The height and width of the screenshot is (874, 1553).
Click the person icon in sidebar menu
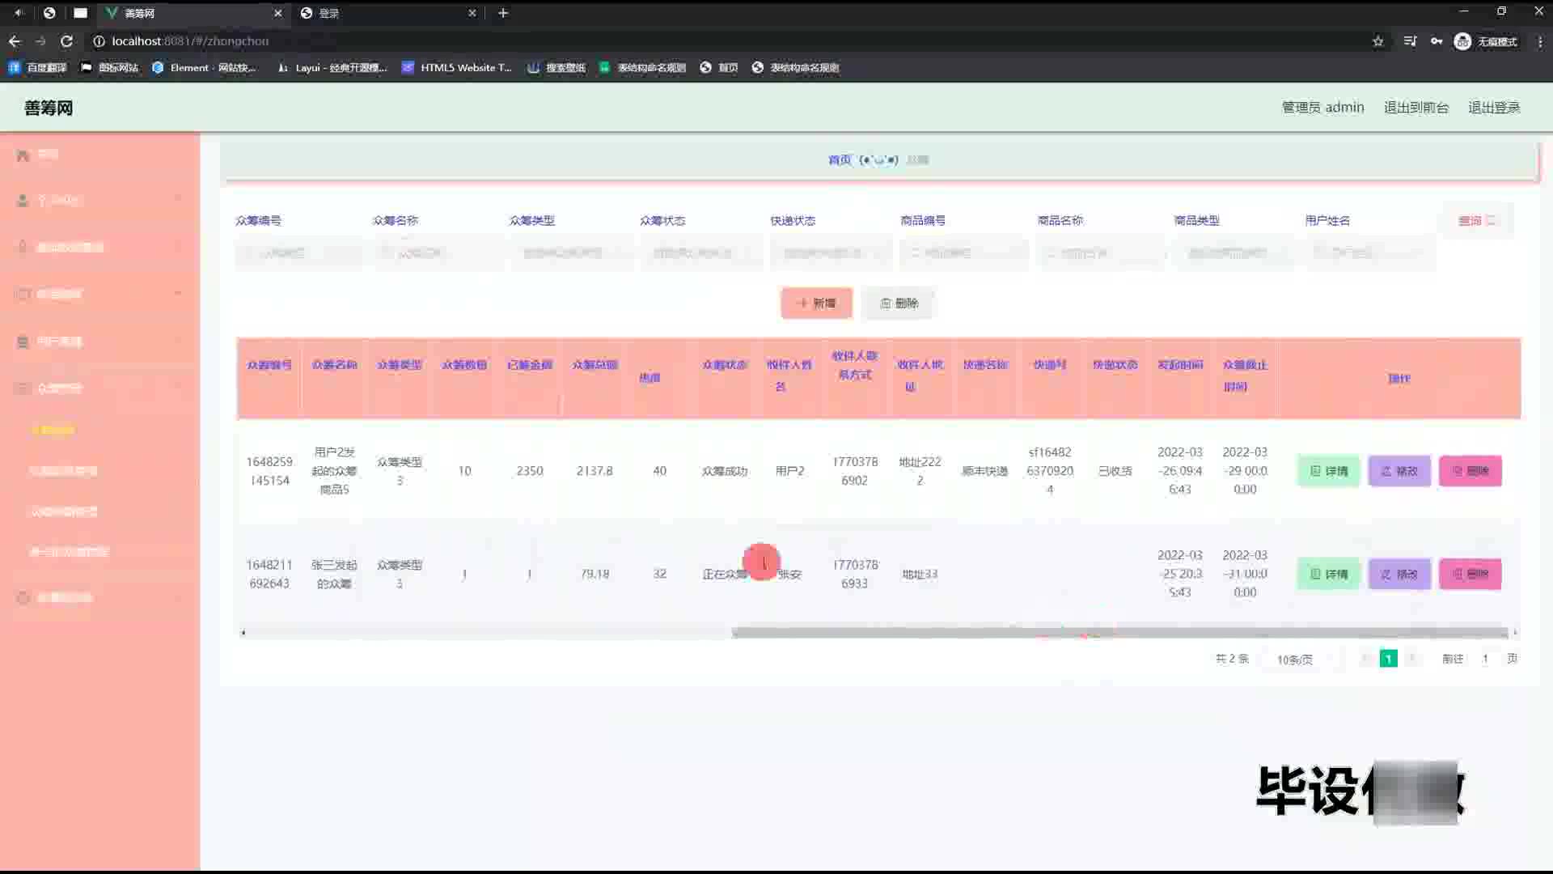pos(23,200)
